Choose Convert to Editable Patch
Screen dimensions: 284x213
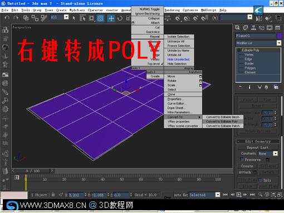(223, 126)
